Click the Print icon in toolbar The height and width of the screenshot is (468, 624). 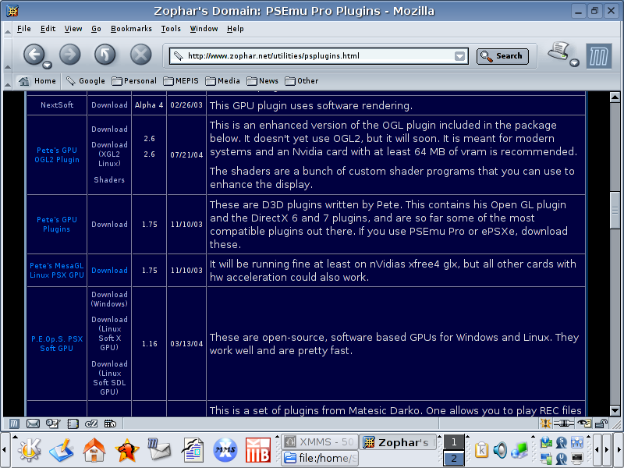point(558,52)
